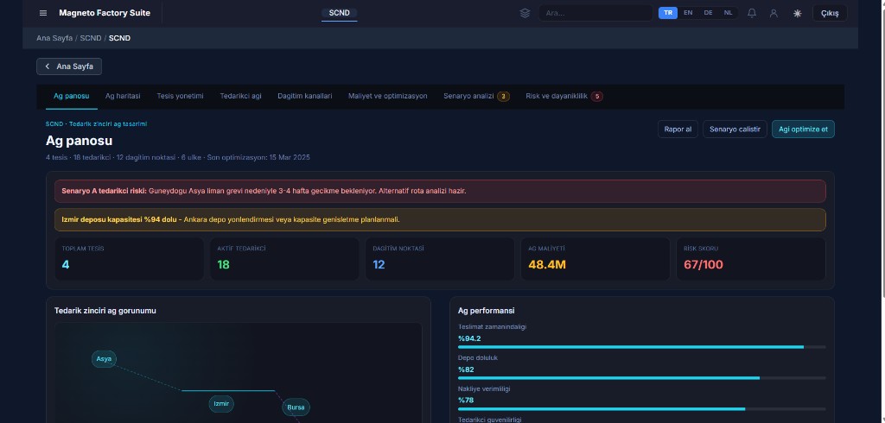Open the Senaryo analizi tab
This screenshot has height=423, width=885.
point(475,96)
